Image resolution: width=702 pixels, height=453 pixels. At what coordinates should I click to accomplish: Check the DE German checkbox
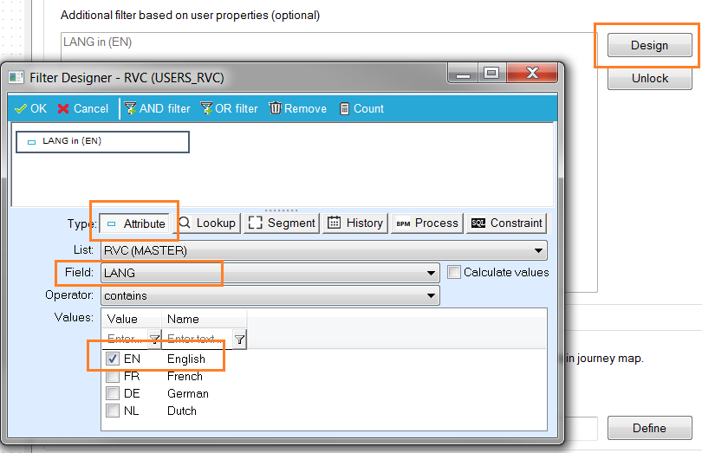pyautogui.click(x=113, y=393)
